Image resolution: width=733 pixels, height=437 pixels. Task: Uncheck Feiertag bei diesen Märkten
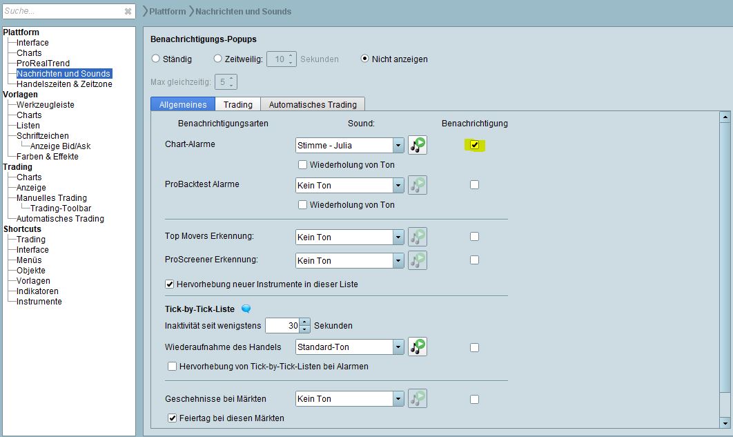[172, 418]
